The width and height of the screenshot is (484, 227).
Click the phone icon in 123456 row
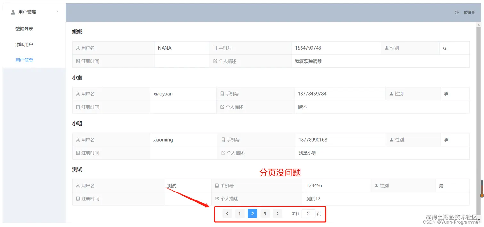click(x=217, y=185)
